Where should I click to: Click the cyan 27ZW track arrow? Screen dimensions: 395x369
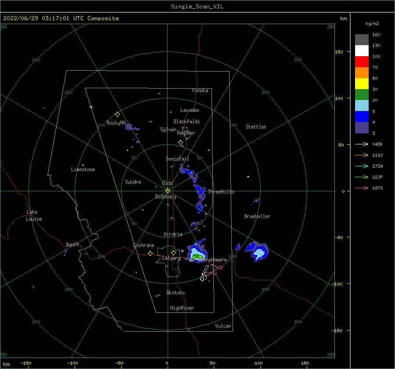click(362, 166)
